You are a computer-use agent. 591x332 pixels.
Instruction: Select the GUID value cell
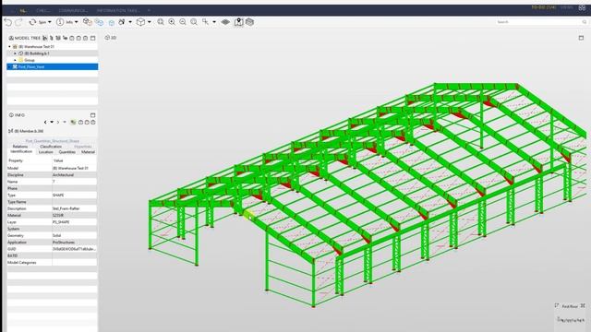74,249
